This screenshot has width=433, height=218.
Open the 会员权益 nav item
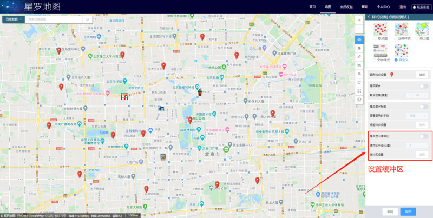point(346,7)
